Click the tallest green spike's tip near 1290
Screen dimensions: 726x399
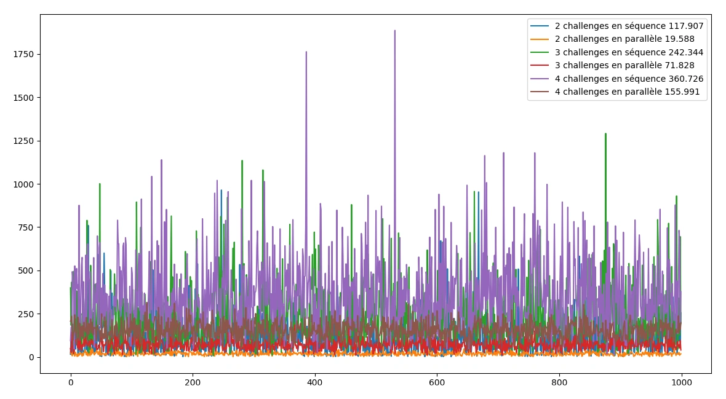point(605,134)
